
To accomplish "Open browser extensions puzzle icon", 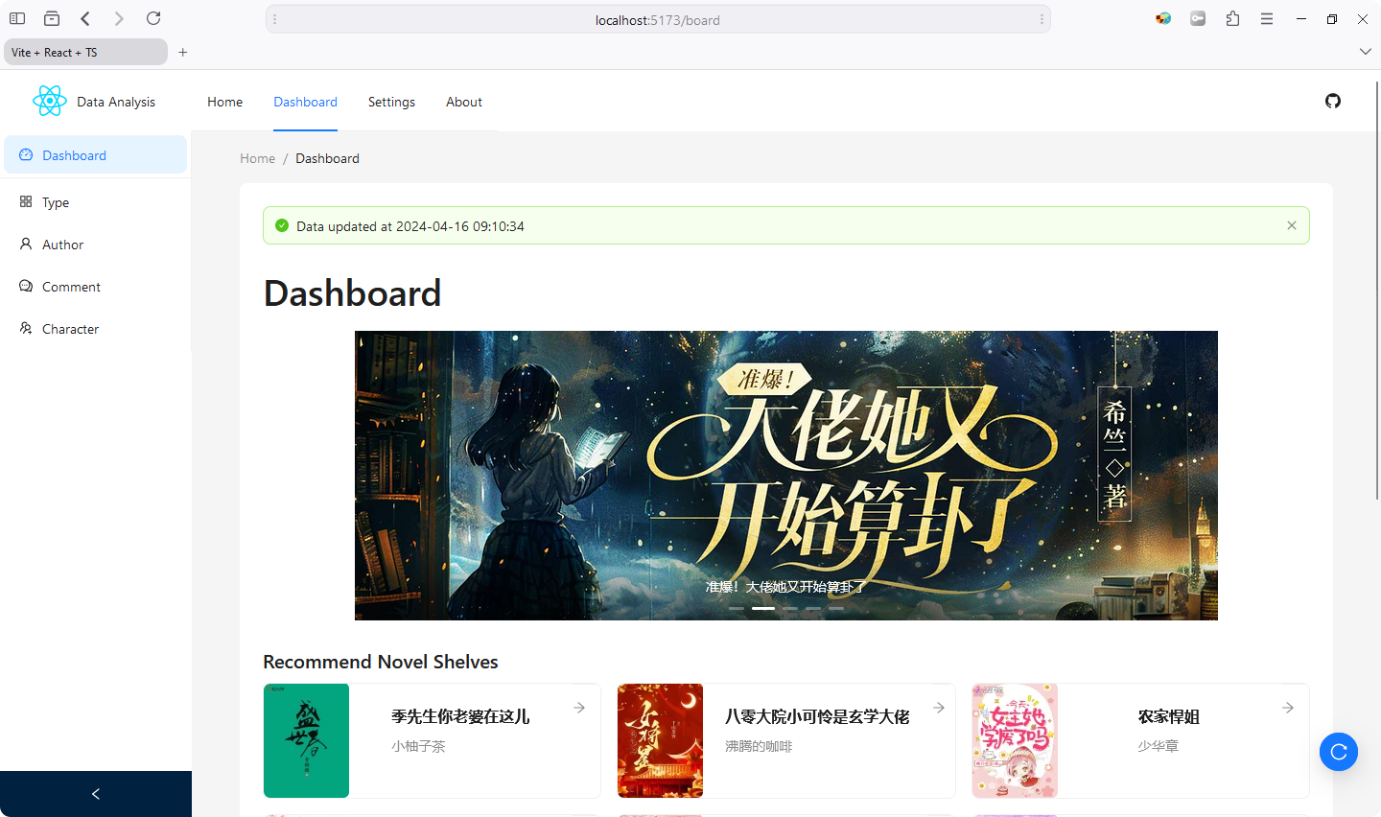I will point(1232,18).
